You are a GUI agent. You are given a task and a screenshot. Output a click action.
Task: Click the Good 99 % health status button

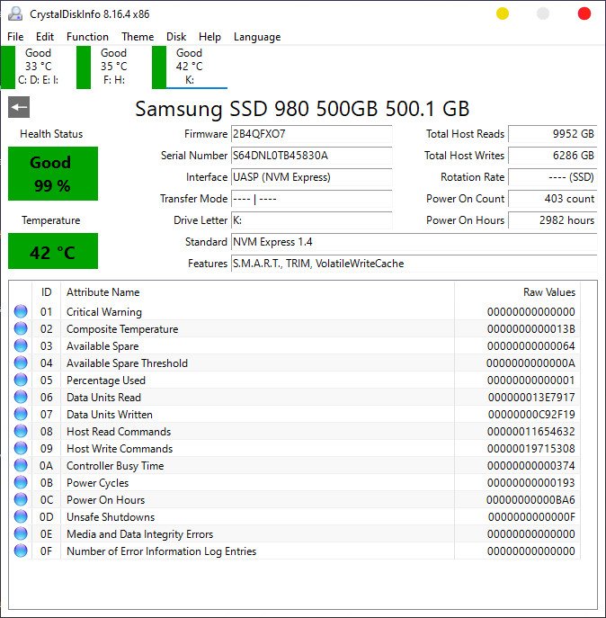[53, 174]
